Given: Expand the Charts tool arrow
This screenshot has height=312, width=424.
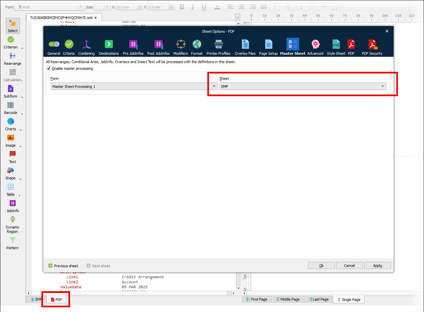Looking at the screenshot, I should (x=21, y=130).
